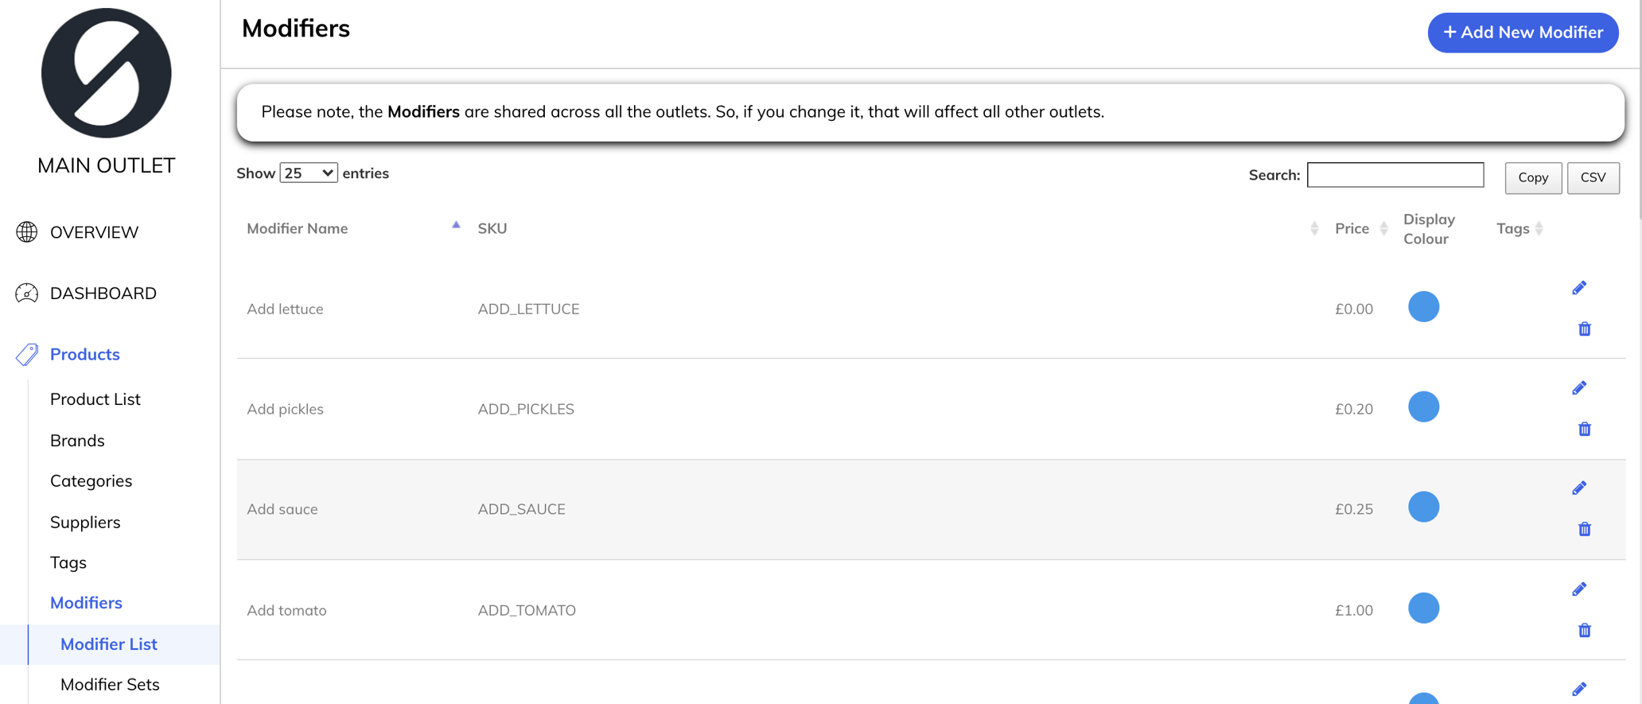1642x704 pixels.
Task: Edit the Add lettuce modifier
Action: coord(1579,288)
